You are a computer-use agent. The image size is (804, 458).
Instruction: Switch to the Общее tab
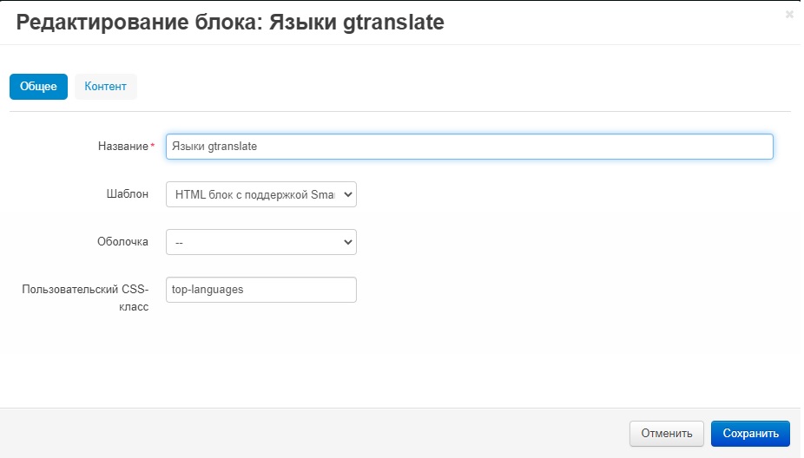38,87
